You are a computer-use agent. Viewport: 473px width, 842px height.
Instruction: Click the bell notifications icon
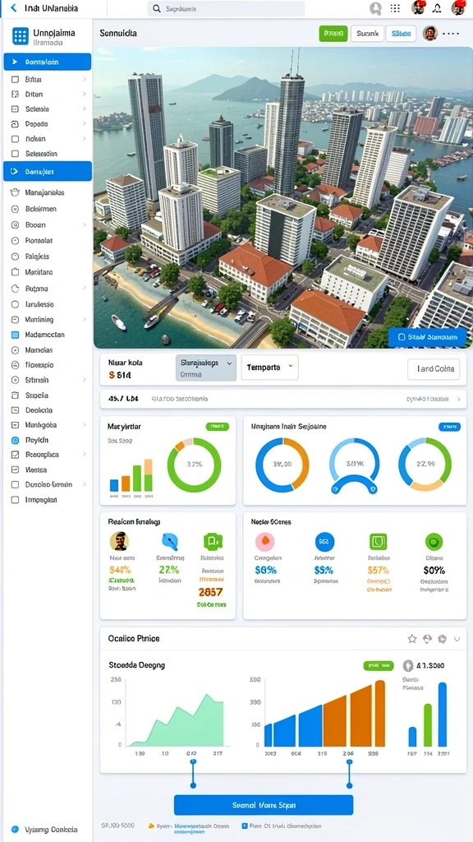click(x=437, y=8)
